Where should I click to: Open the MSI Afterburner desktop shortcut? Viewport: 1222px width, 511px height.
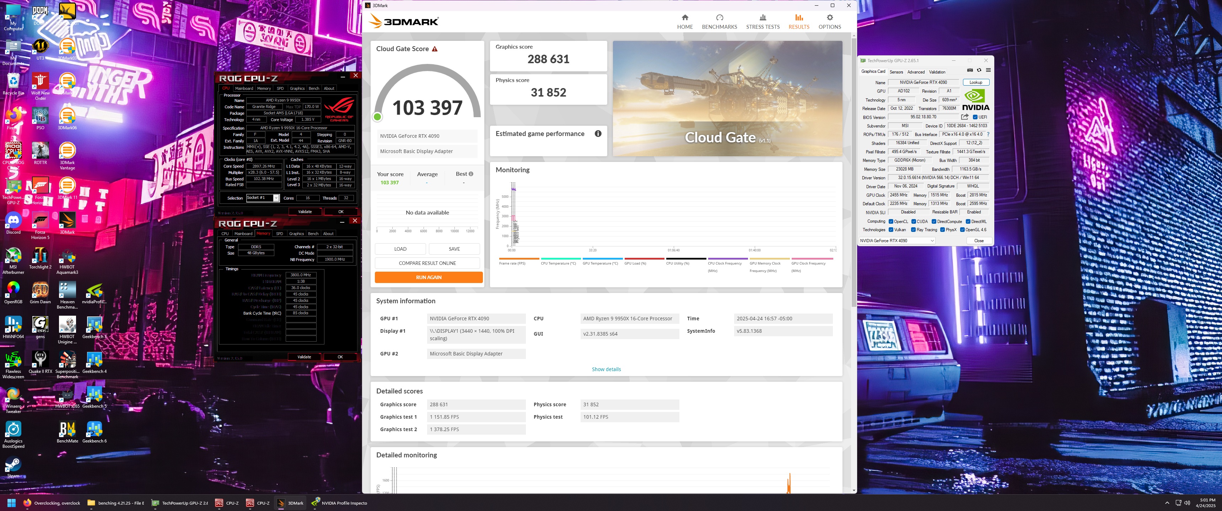coord(13,261)
